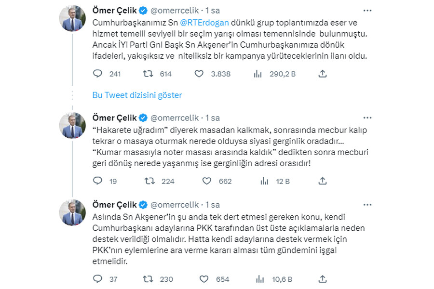The height and width of the screenshot is (289, 434).
Task: Open more options on the PKK tweet
Action: [x=367, y=204]
